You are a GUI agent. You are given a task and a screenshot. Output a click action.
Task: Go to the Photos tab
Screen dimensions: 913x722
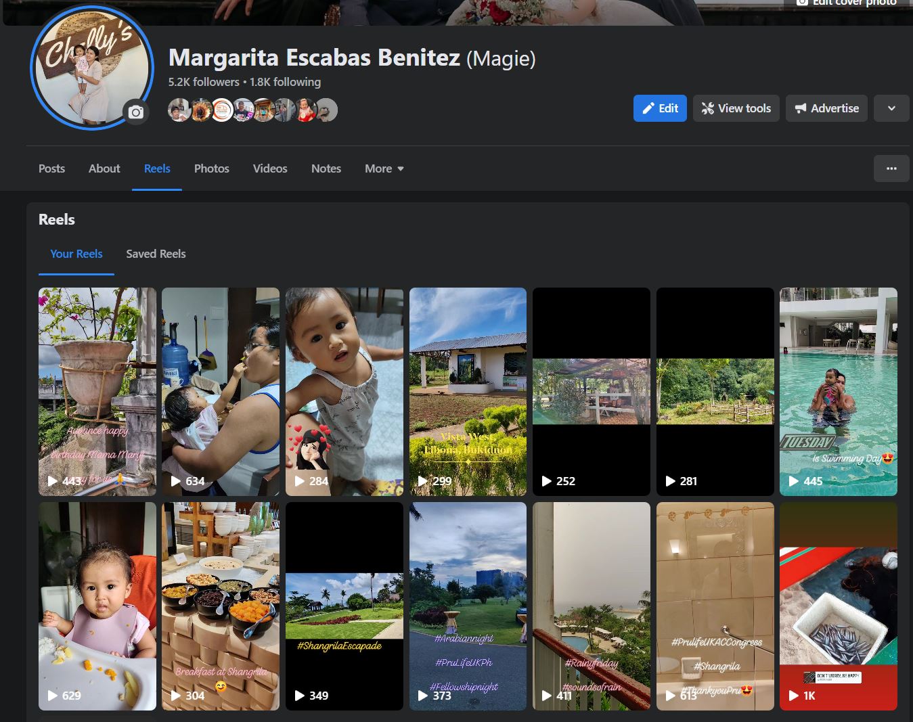coord(212,168)
